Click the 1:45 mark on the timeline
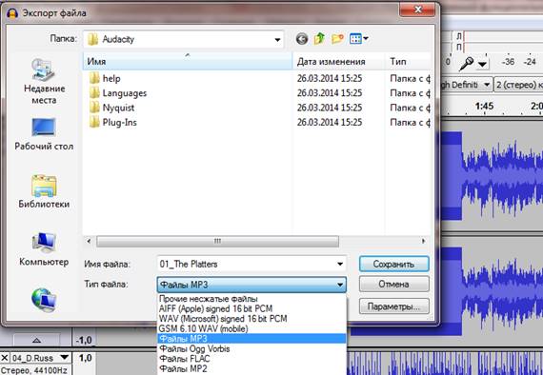The height and width of the screenshot is (375, 543). pyautogui.click(x=484, y=107)
